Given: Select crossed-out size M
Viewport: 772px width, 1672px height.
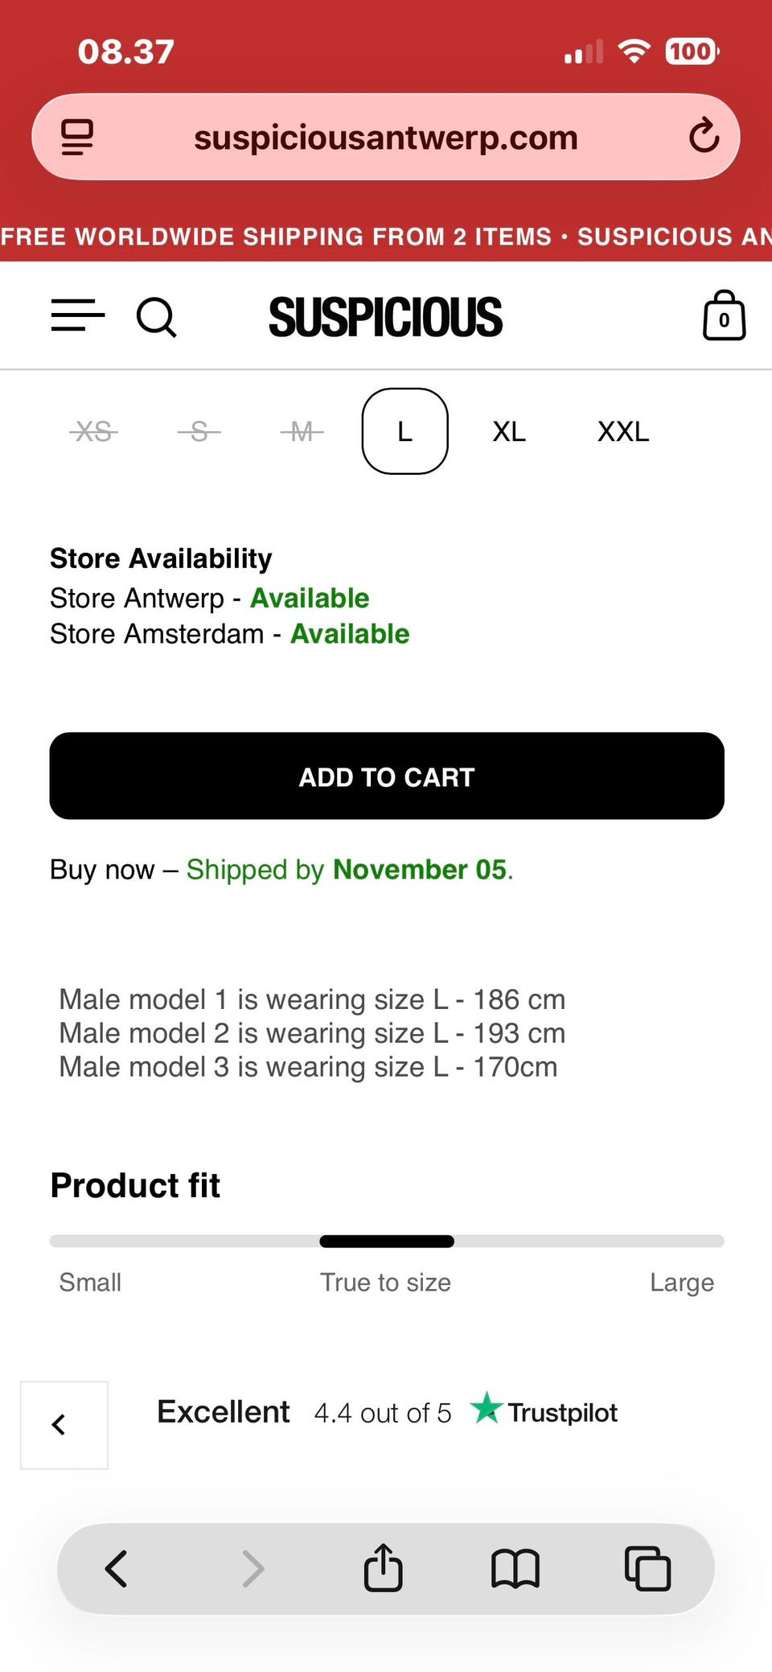Looking at the screenshot, I should (x=302, y=432).
